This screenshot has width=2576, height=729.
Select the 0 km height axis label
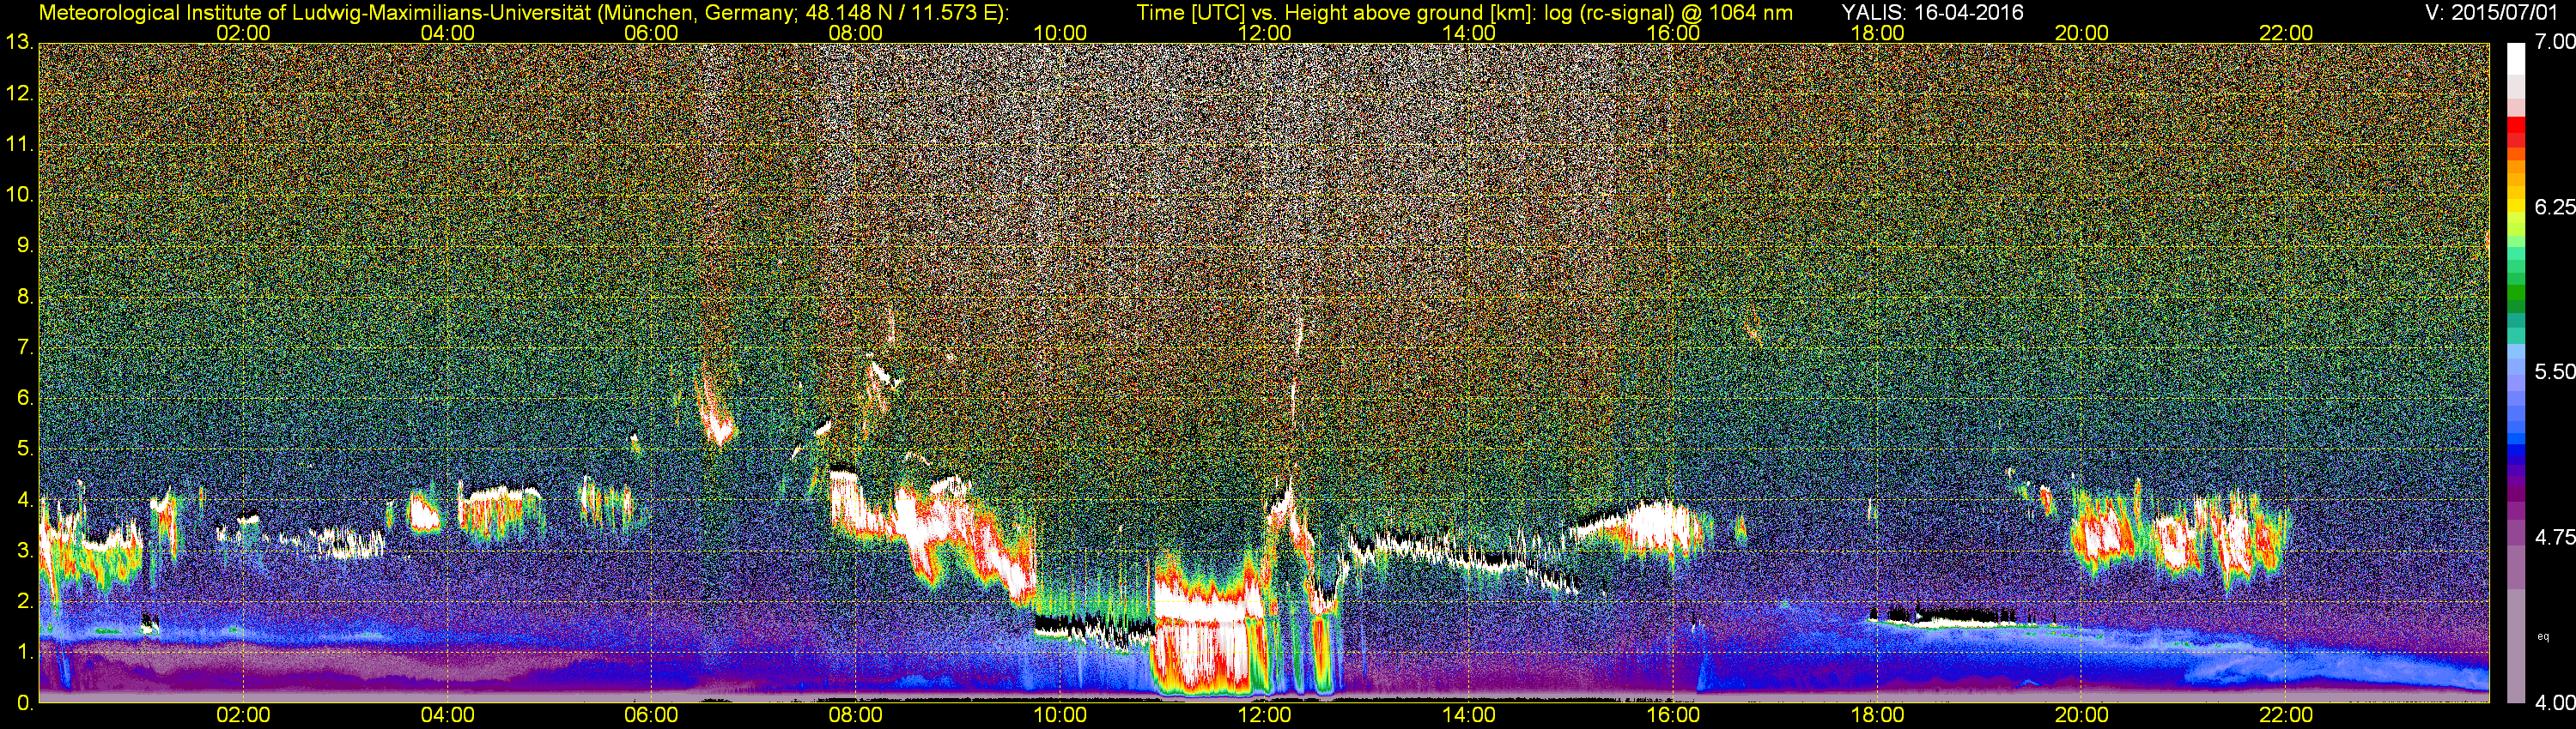24,703
